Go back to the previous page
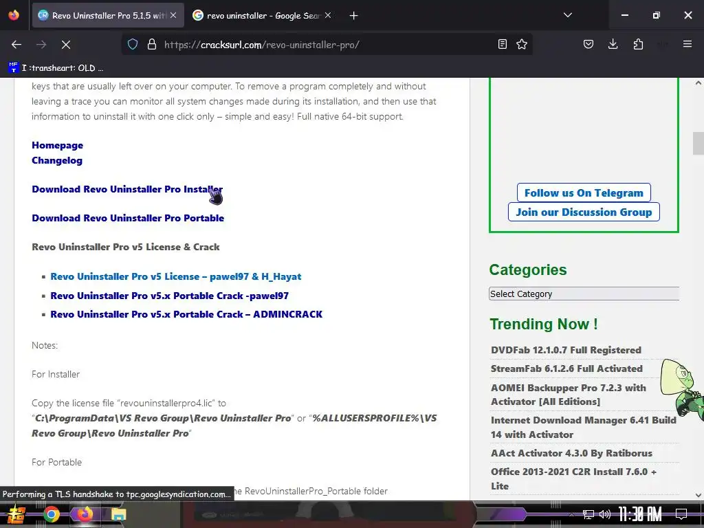 [x=16, y=45]
